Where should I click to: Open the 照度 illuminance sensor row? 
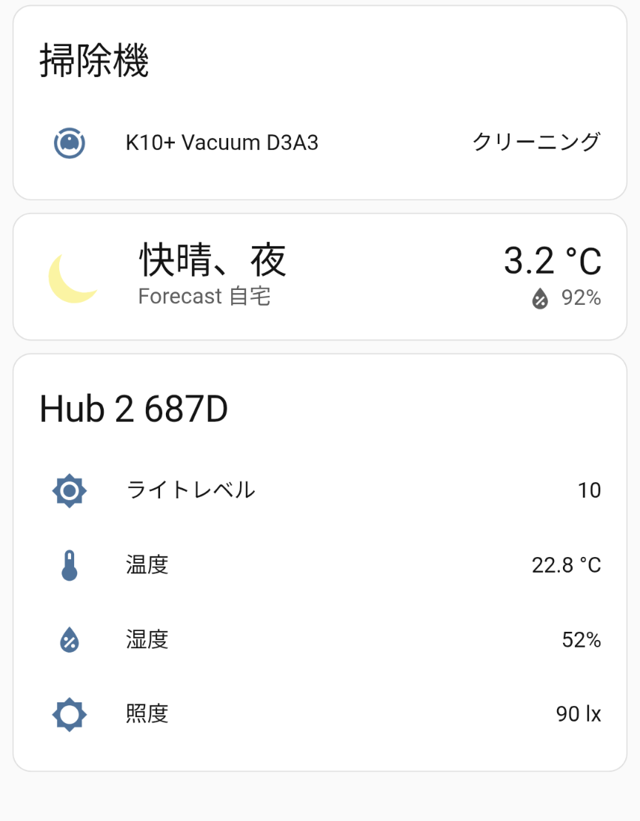[x=147, y=714]
